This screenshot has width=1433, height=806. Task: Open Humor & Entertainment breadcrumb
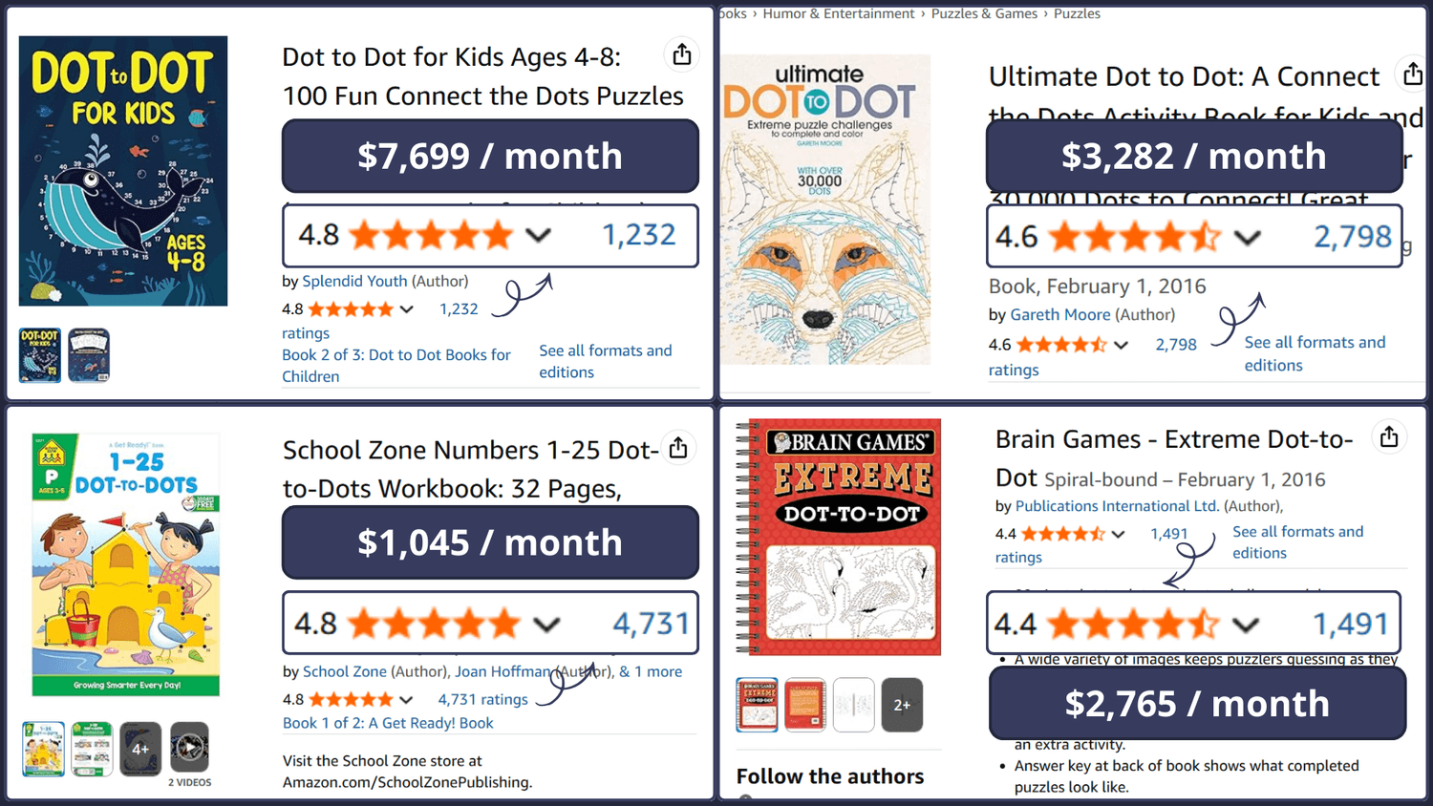838,13
